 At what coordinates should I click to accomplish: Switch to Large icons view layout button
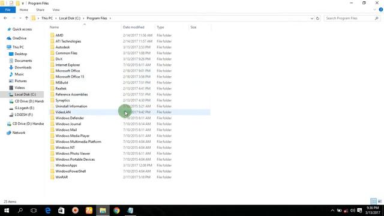380,201
